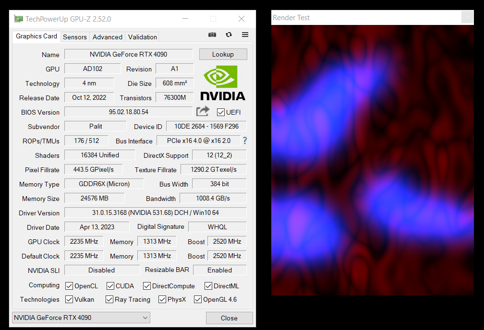Click the Render Test animation canvas
Image resolution: width=484 pixels, height=330 pixels.
(373, 160)
